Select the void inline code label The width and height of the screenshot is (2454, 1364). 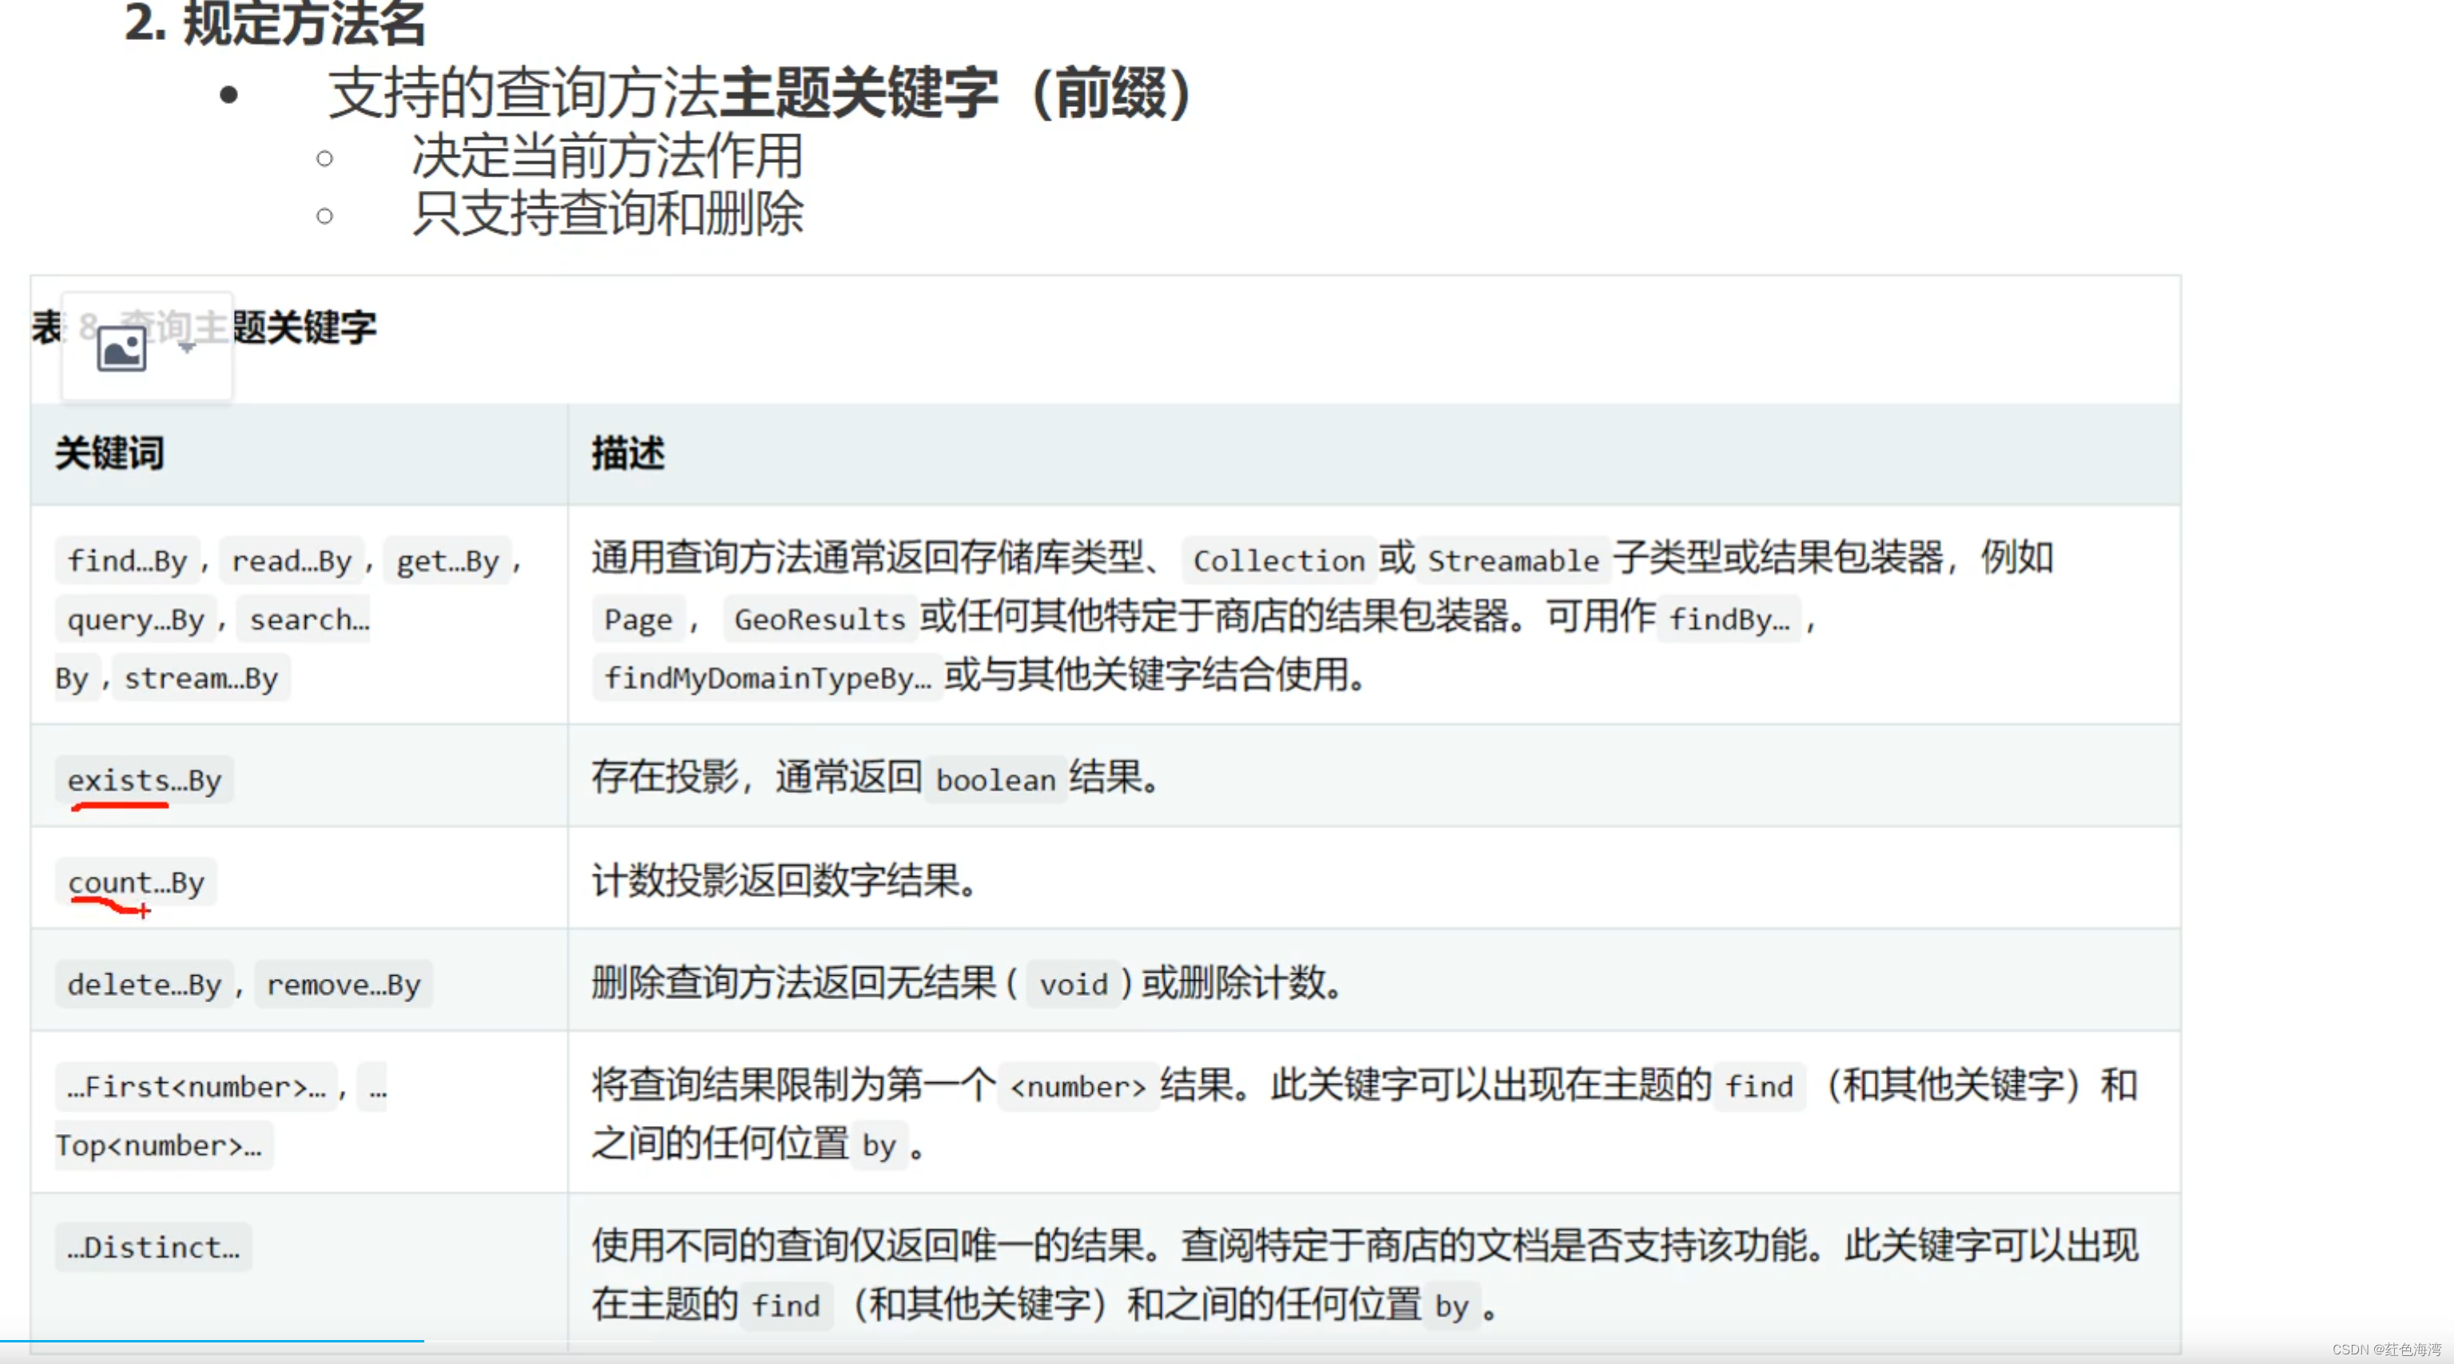point(1073,984)
